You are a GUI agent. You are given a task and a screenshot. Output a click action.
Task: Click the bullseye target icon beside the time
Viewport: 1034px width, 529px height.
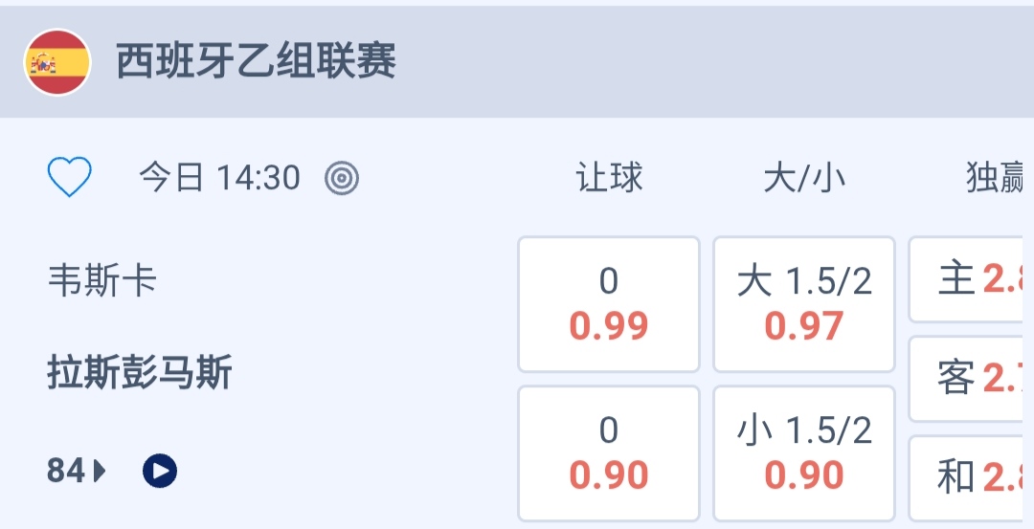pos(342,178)
